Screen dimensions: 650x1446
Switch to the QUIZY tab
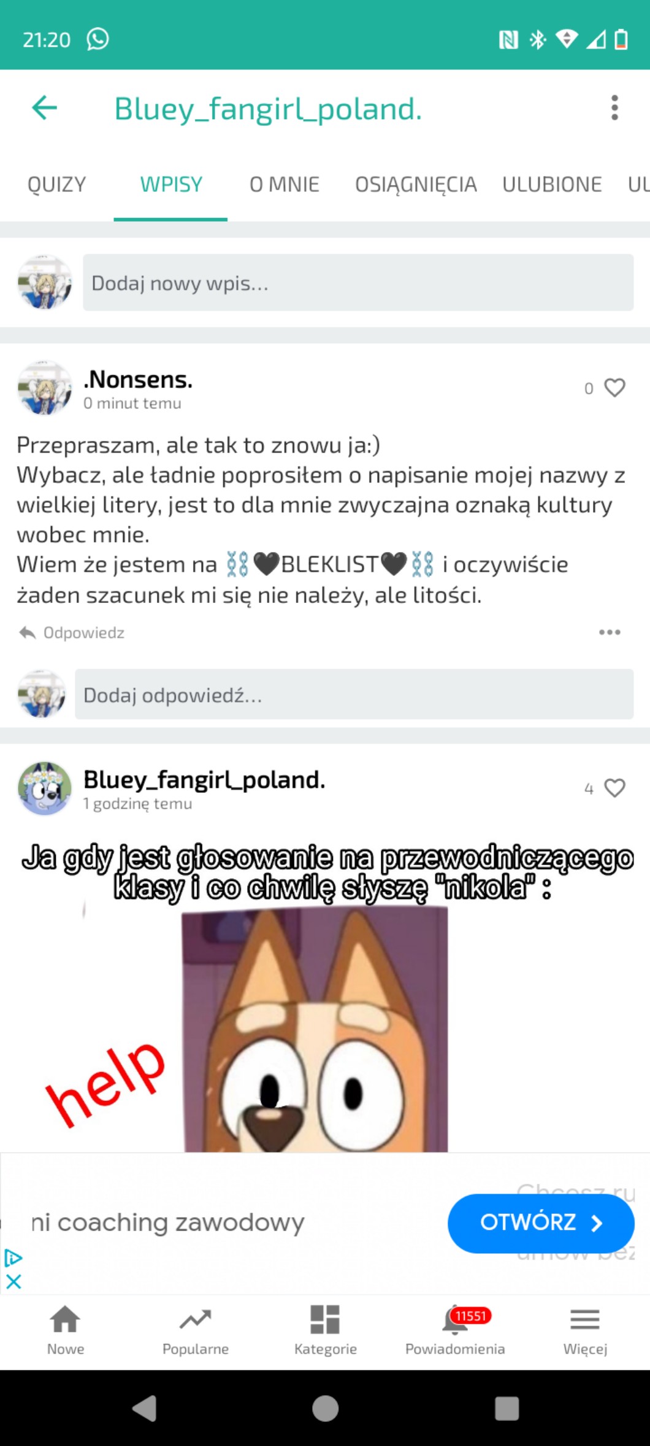(x=57, y=184)
